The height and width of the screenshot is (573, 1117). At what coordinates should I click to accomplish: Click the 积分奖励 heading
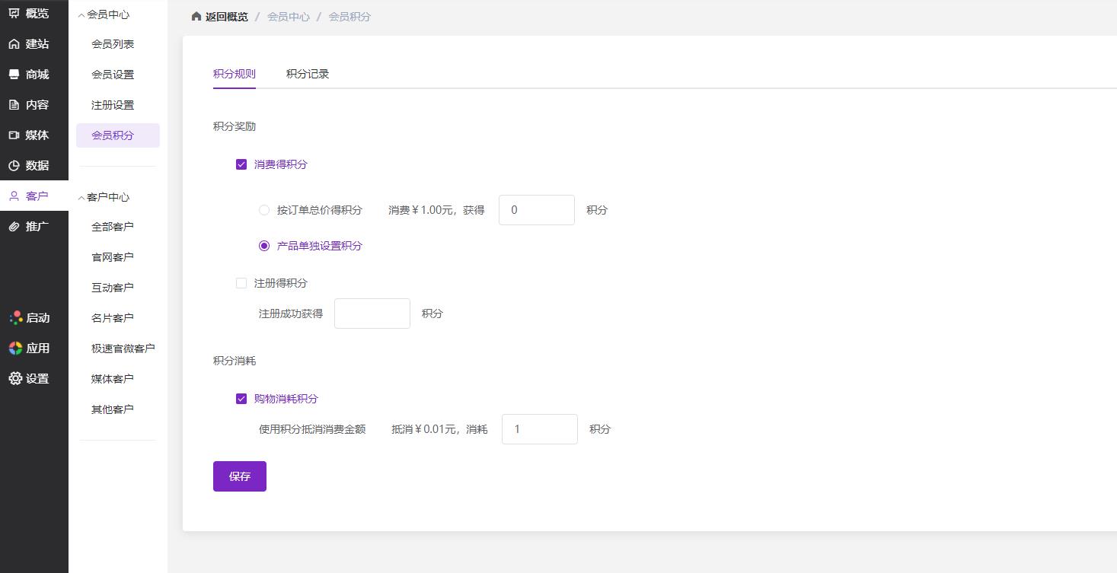click(235, 126)
